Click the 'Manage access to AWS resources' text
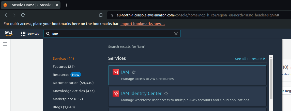 pyautogui.click(x=147, y=79)
